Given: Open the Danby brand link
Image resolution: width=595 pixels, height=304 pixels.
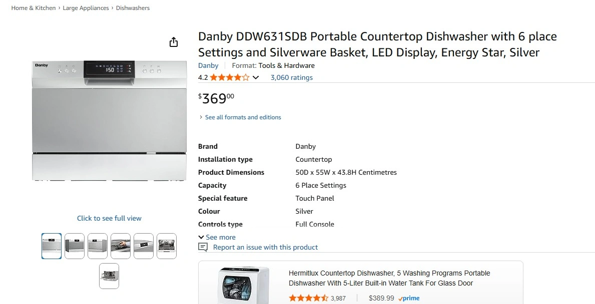Looking at the screenshot, I should [208, 65].
